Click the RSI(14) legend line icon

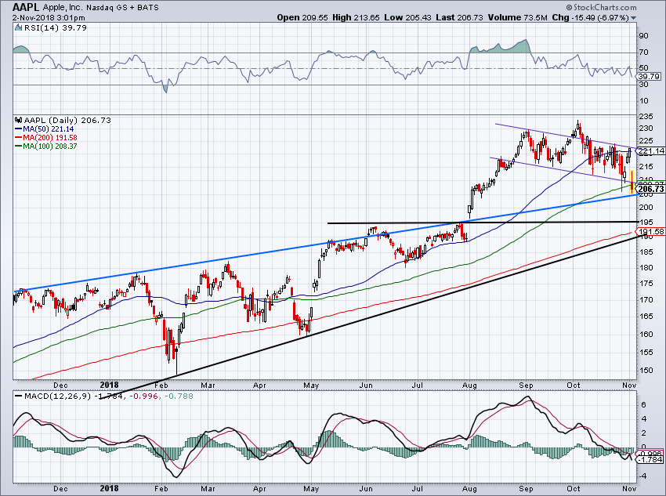pyautogui.click(x=19, y=27)
